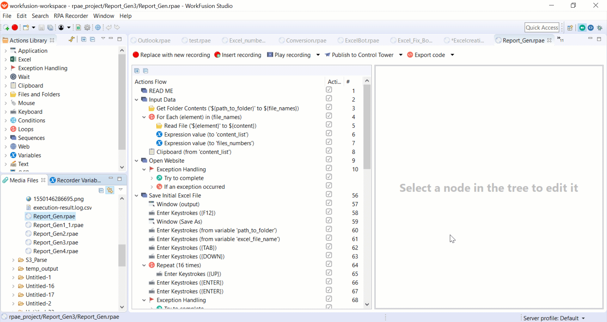Expand the Loops category in Actions Library
This screenshot has height=322, width=607.
[x=6, y=129]
